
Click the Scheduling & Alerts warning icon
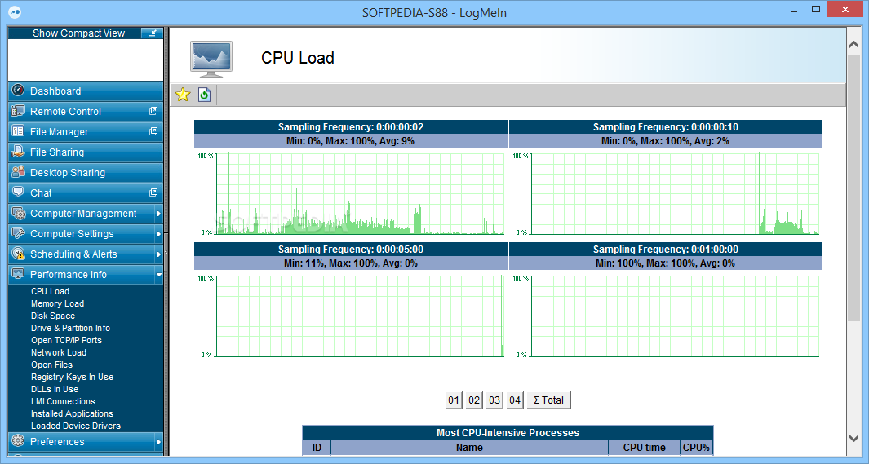(x=18, y=254)
